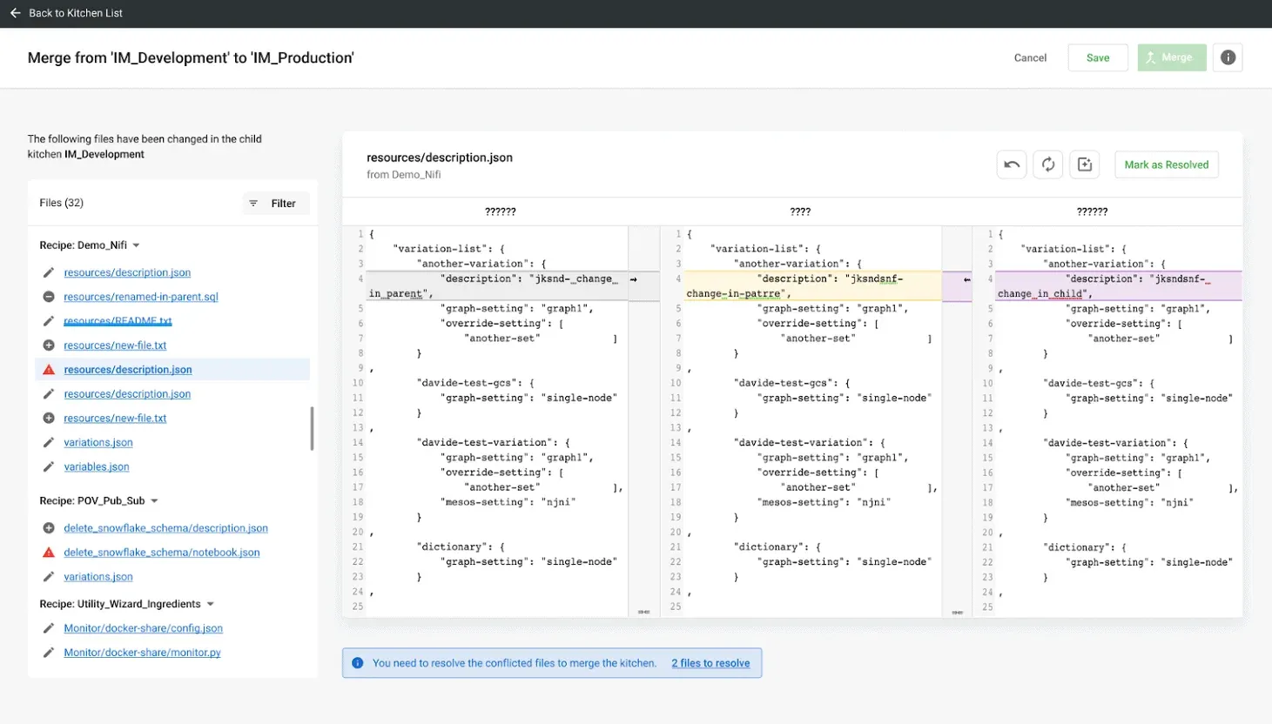Apply left change with the right-pointing arrow

click(633, 279)
